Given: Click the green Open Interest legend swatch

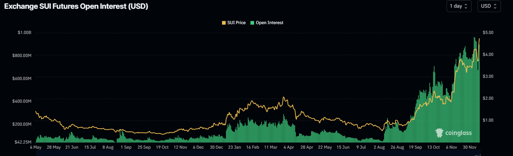Looking at the screenshot, I should (253, 23).
